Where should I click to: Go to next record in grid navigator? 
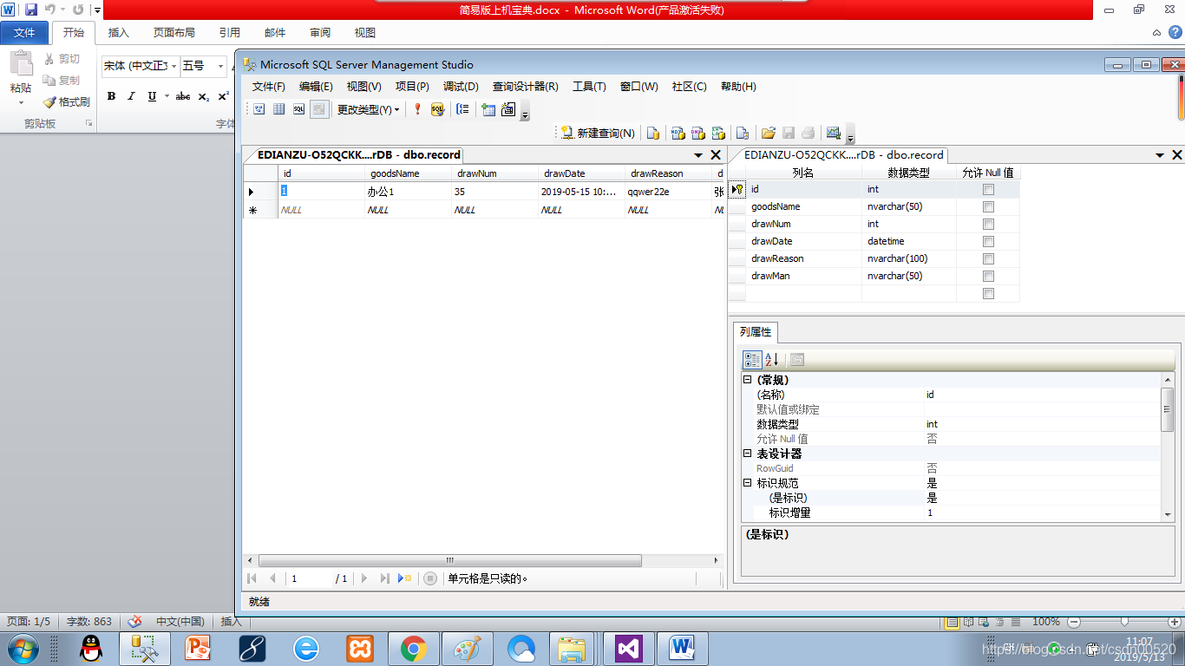pyautogui.click(x=364, y=578)
